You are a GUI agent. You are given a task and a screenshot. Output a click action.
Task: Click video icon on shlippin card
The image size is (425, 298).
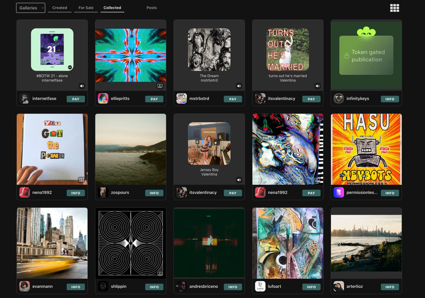[x=160, y=274]
